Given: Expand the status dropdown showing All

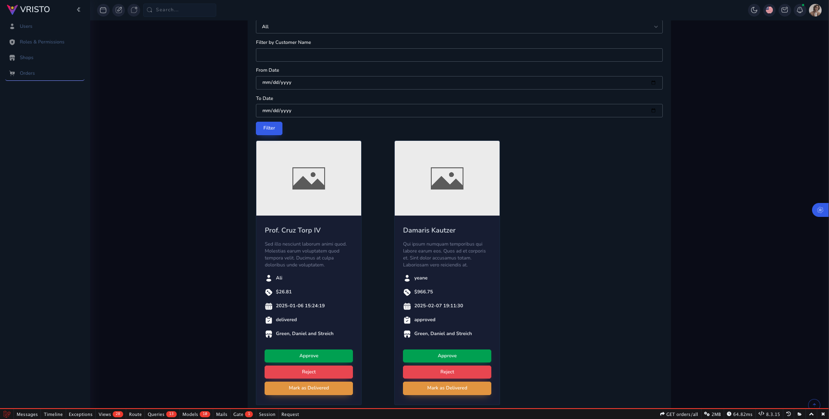Looking at the screenshot, I should click(x=459, y=27).
